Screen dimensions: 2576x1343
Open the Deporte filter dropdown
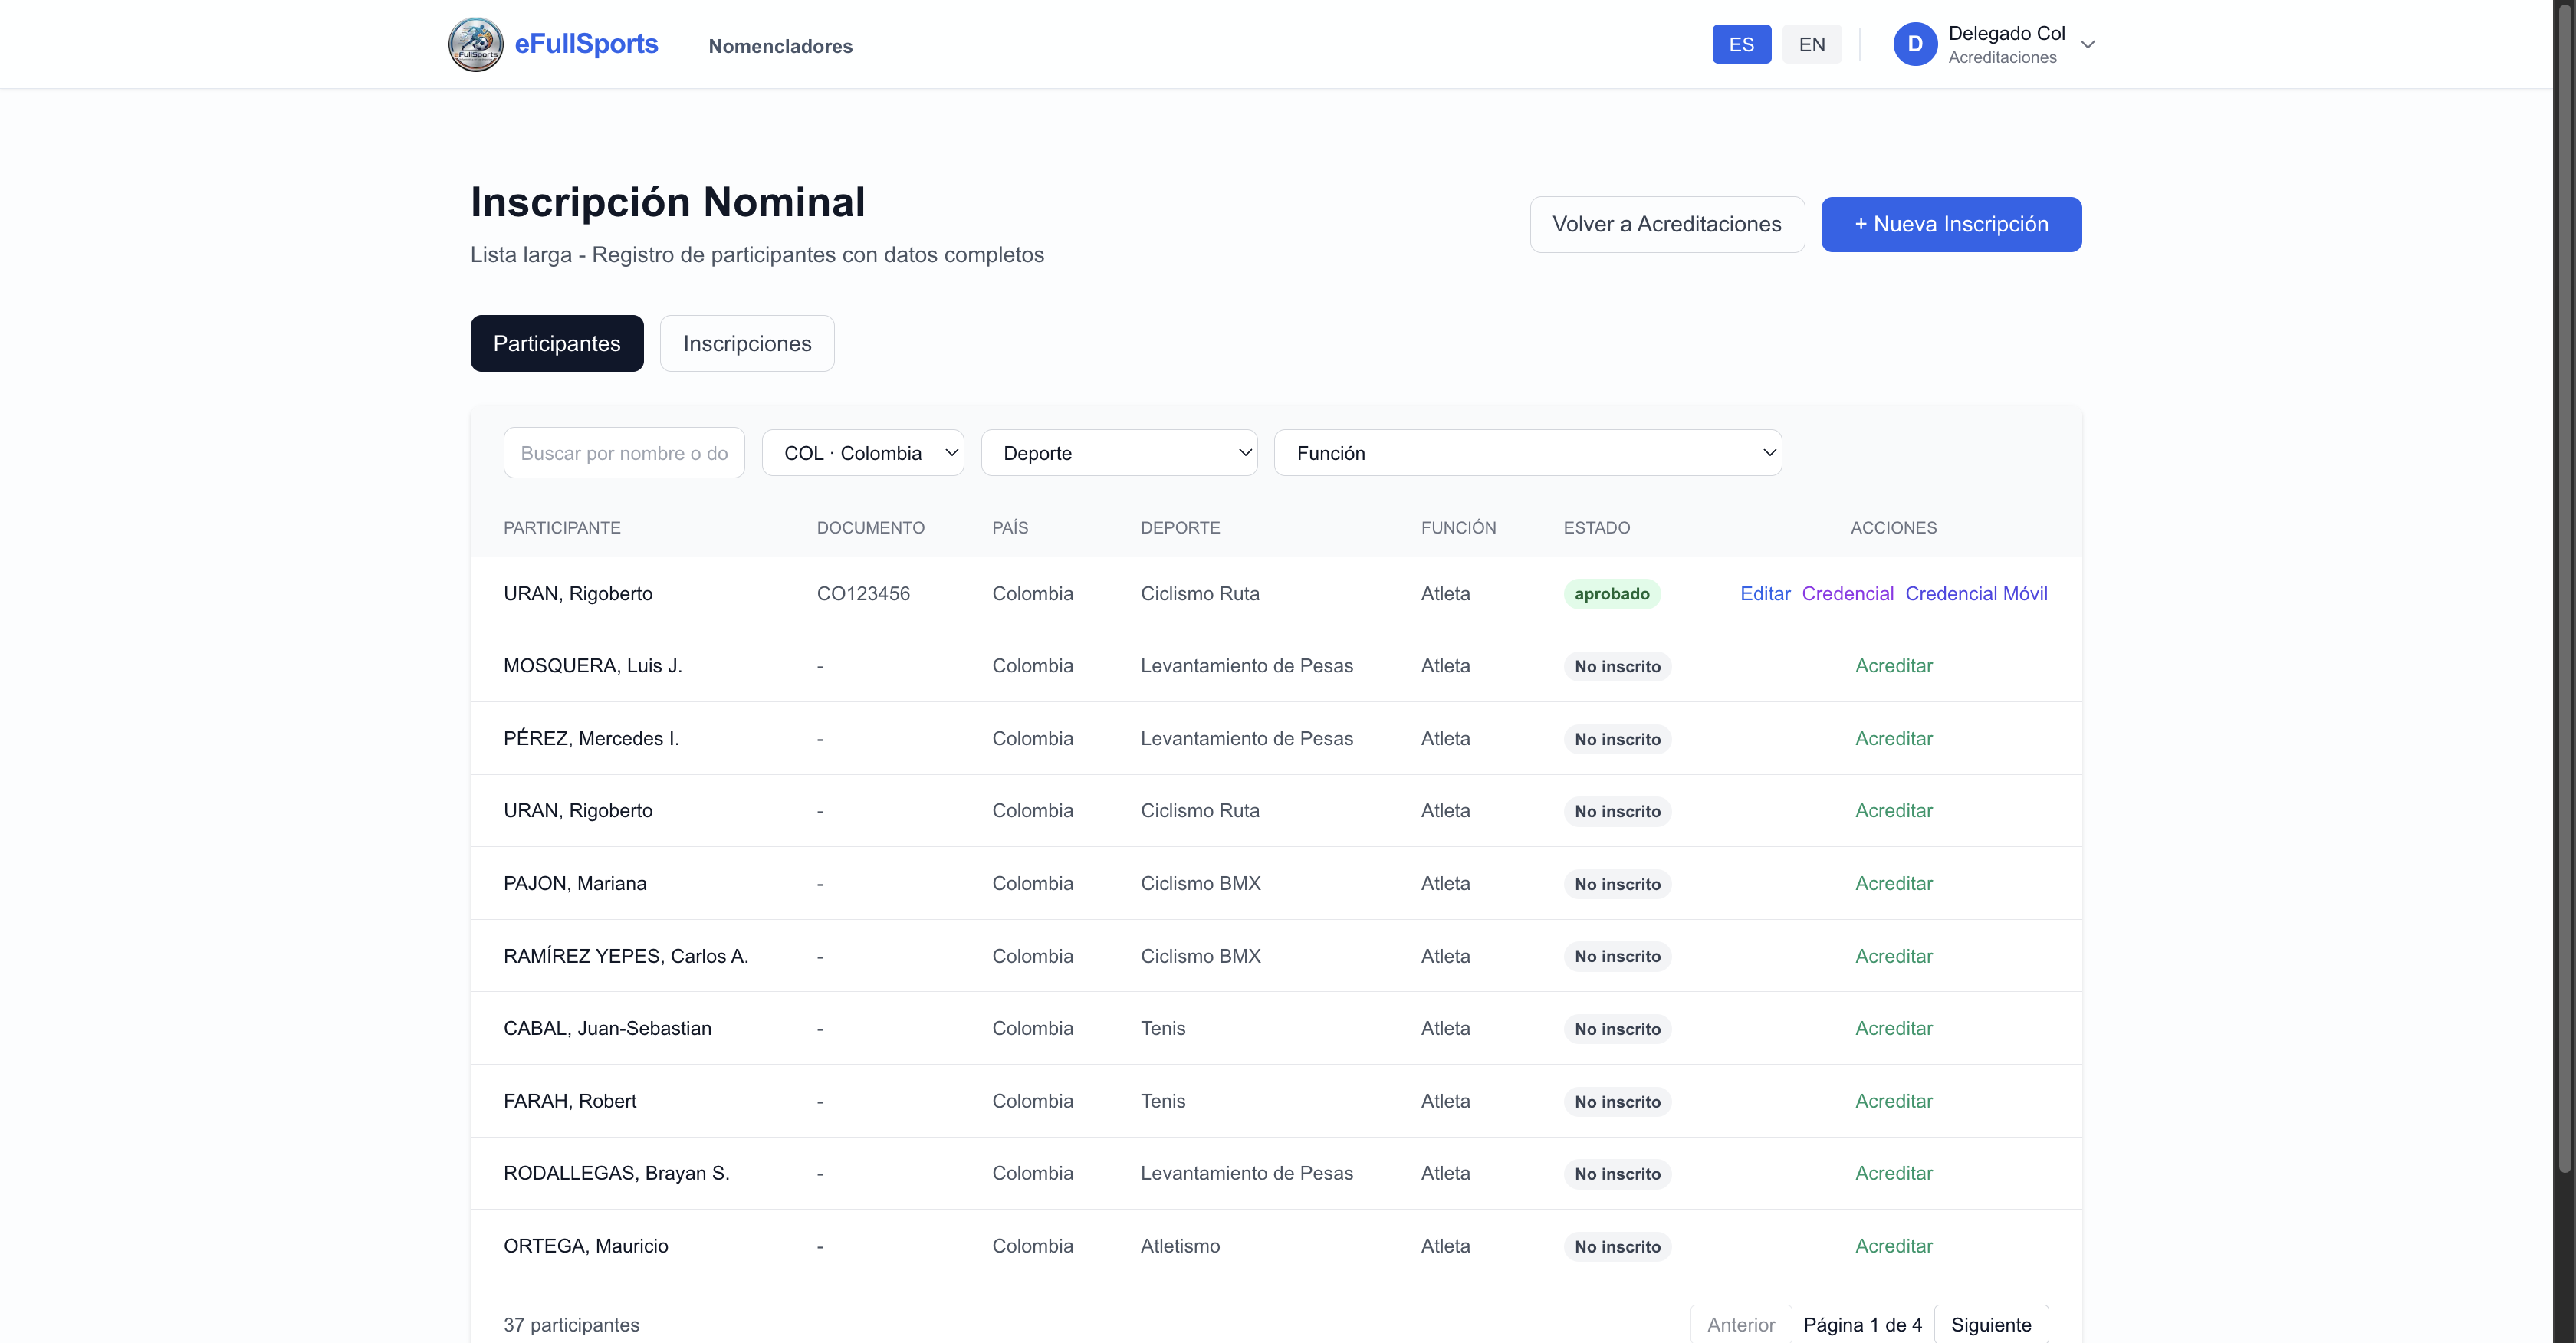1118,453
